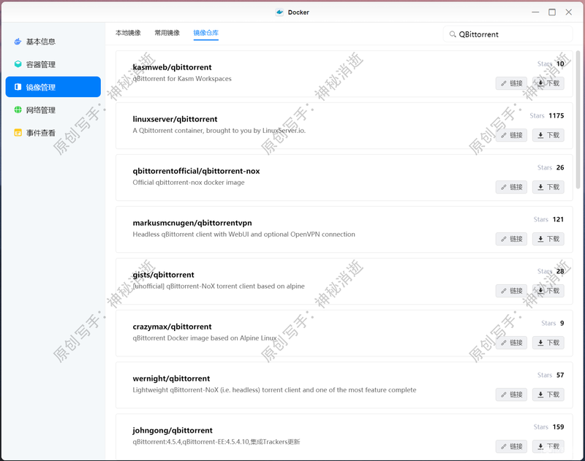Click the "Stars 159" count

click(548, 427)
